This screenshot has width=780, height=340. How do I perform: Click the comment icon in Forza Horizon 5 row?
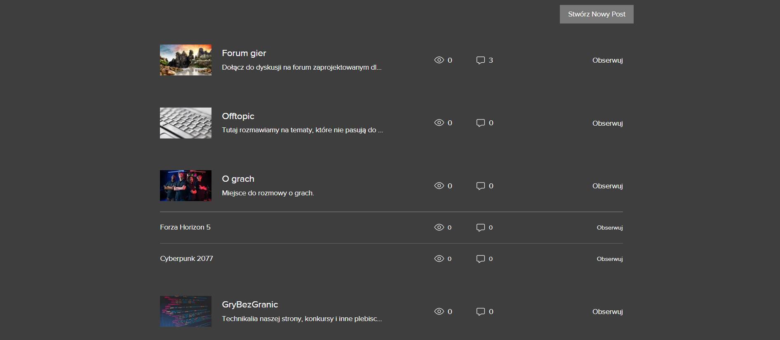tap(480, 227)
